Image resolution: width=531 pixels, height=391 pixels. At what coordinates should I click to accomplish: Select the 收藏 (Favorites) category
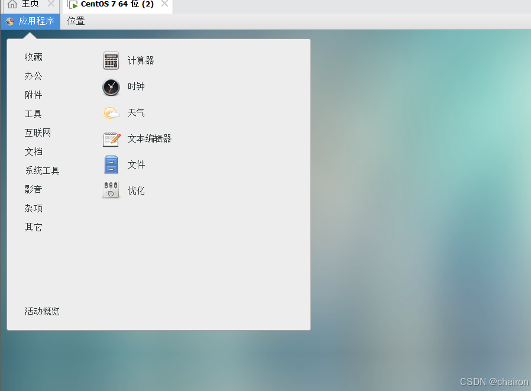coord(33,57)
